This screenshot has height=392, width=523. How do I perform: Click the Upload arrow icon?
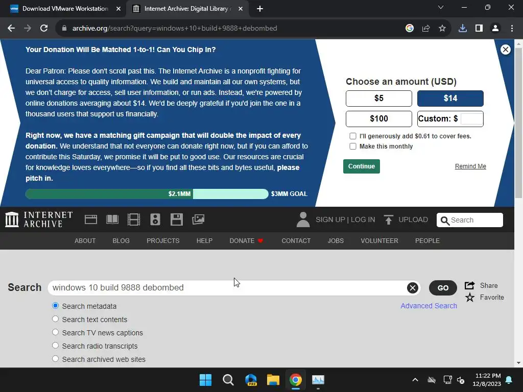388,219
